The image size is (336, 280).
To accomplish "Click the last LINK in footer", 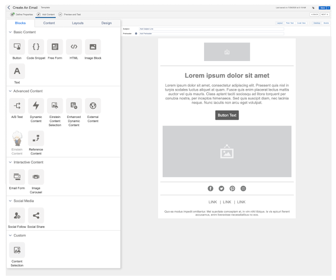I will pos(241,202).
